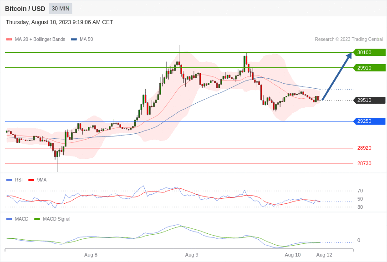The image size is (387, 262).
Task: Click the blue RSI legend swatch
Action: [9, 180]
